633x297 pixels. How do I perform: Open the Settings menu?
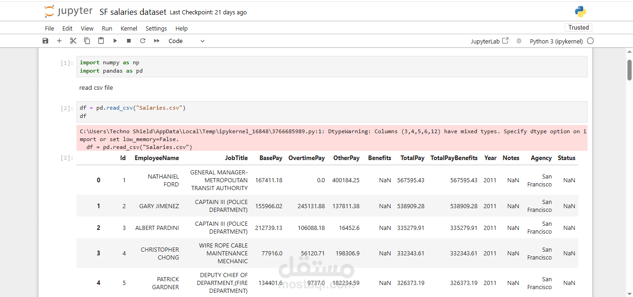[156, 28]
